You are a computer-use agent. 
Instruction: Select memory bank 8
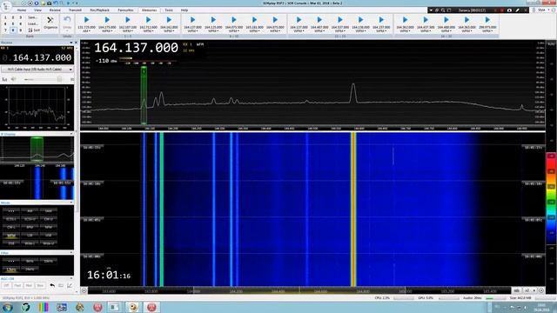pyautogui.click(x=13, y=30)
